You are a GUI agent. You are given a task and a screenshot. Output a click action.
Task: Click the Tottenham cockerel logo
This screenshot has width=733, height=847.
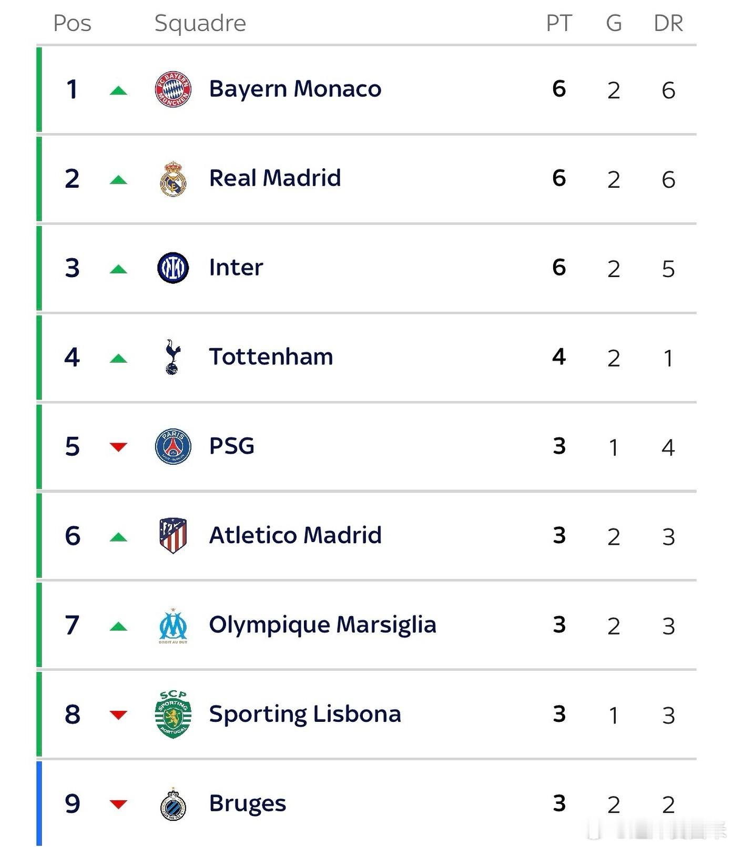coord(172,357)
